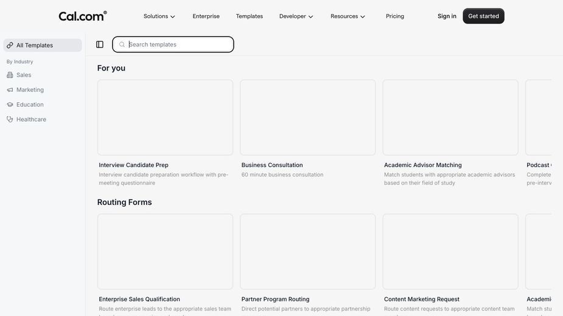
Task: Open Content Marketing Request card thumbnail
Action: (450, 252)
